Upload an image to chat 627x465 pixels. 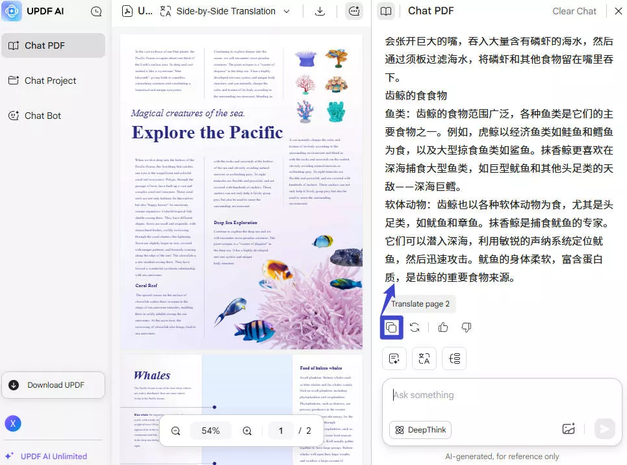tap(569, 429)
